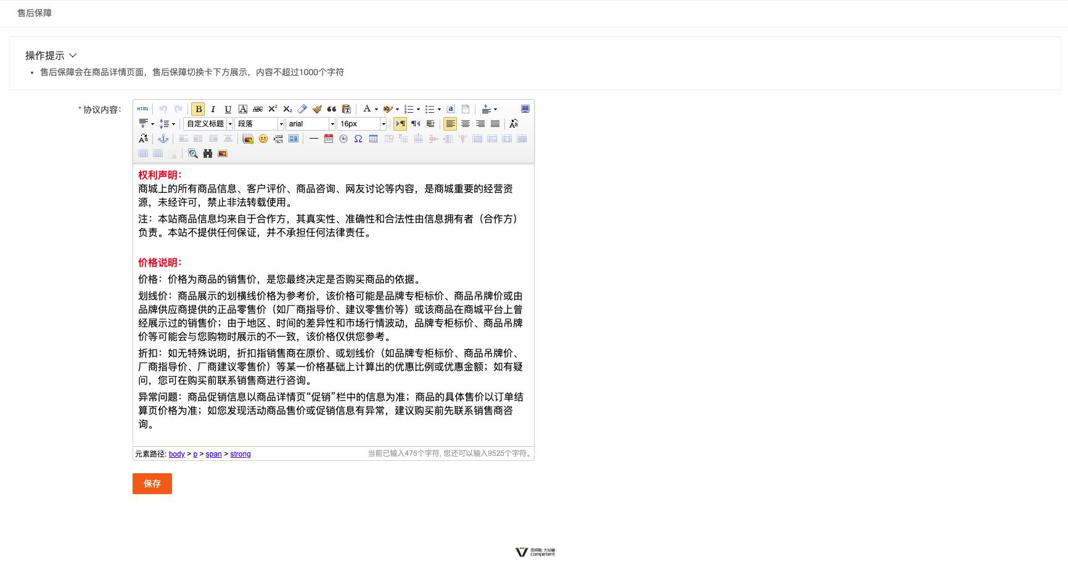
Task: Expand the highlight color palette arrow
Action: [397, 109]
